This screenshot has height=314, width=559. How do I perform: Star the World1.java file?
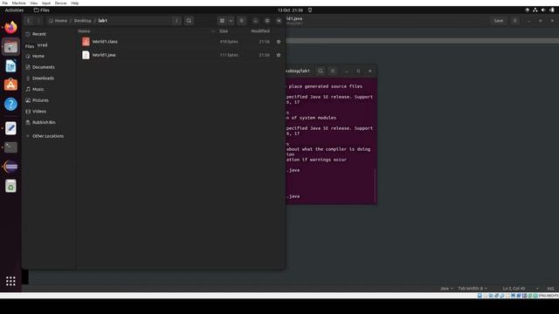tap(279, 55)
